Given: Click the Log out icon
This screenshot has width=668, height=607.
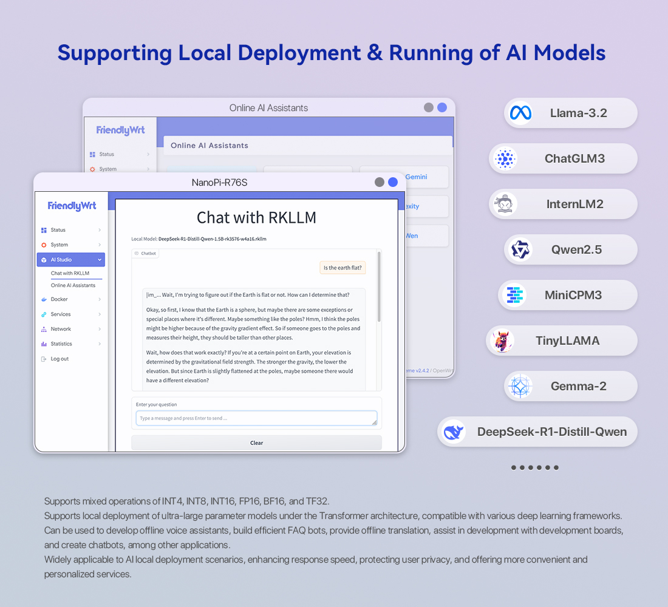Looking at the screenshot, I should point(44,359).
